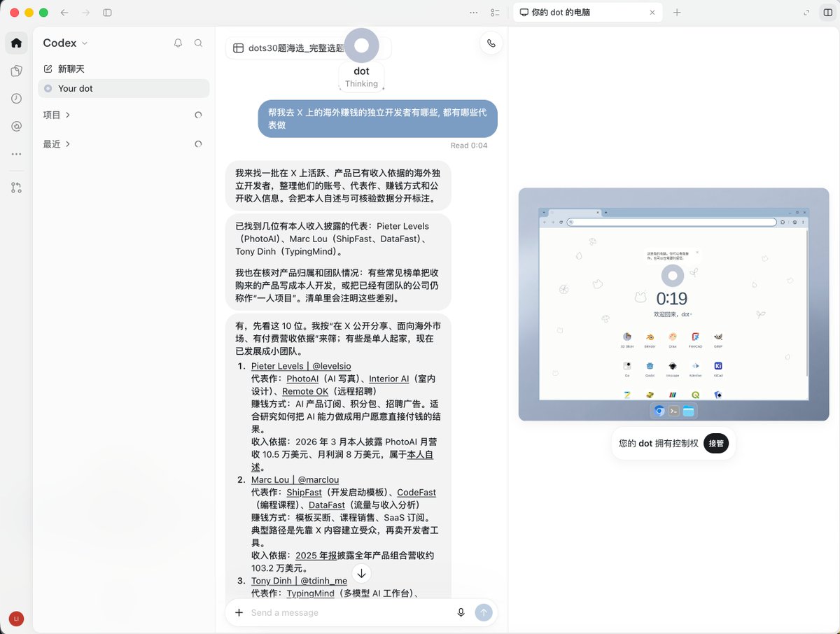Open the Home section in left rail
Image resolution: width=840 pixels, height=634 pixels.
pos(16,43)
